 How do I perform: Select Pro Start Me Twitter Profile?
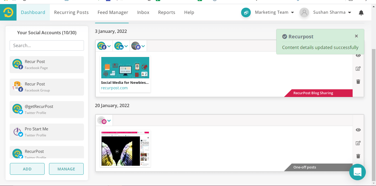point(47,132)
